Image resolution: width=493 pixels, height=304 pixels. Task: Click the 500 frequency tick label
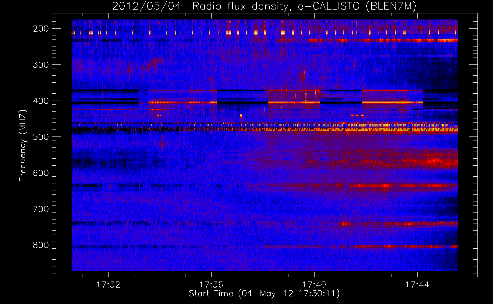coord(41,137)
